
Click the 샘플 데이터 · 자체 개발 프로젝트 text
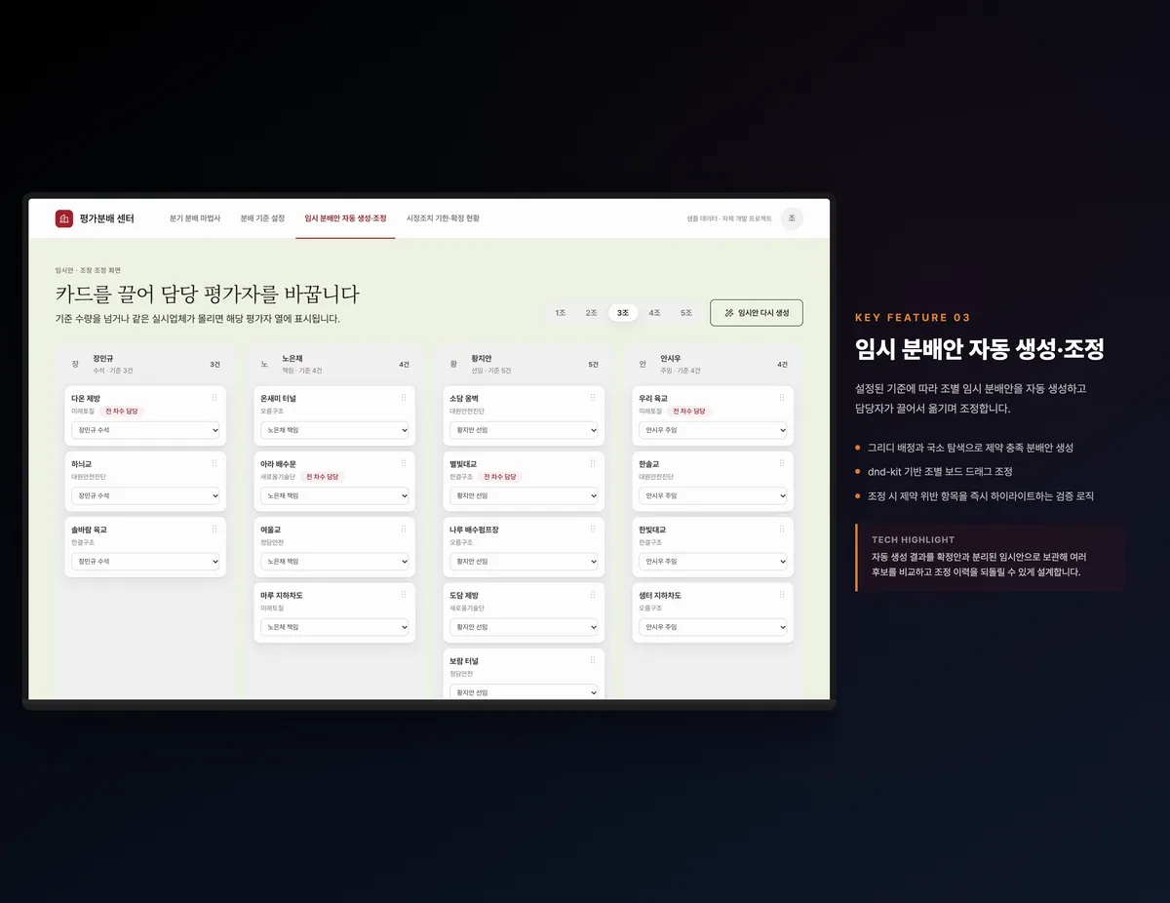coord(729,218)
